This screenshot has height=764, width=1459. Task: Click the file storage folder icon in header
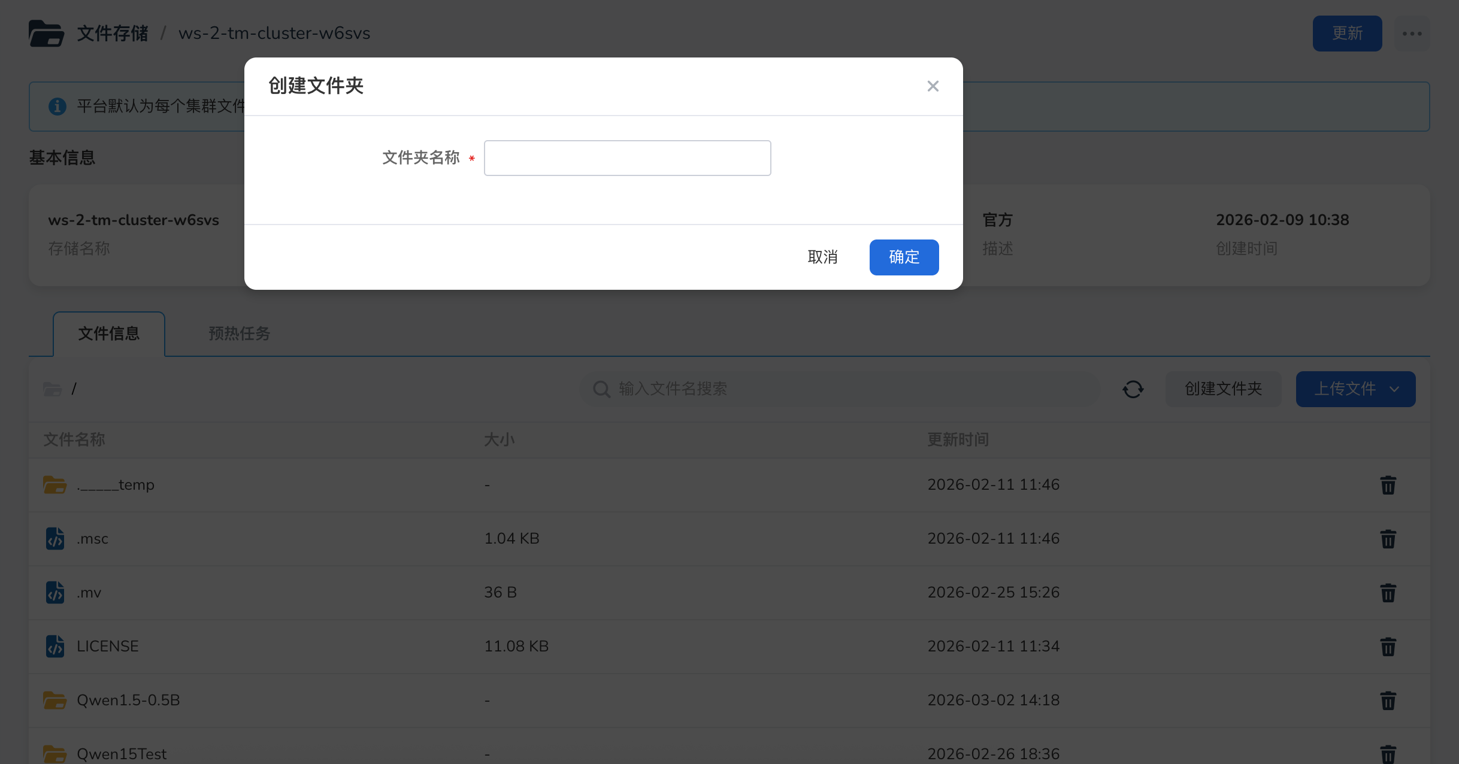(46, 34)
